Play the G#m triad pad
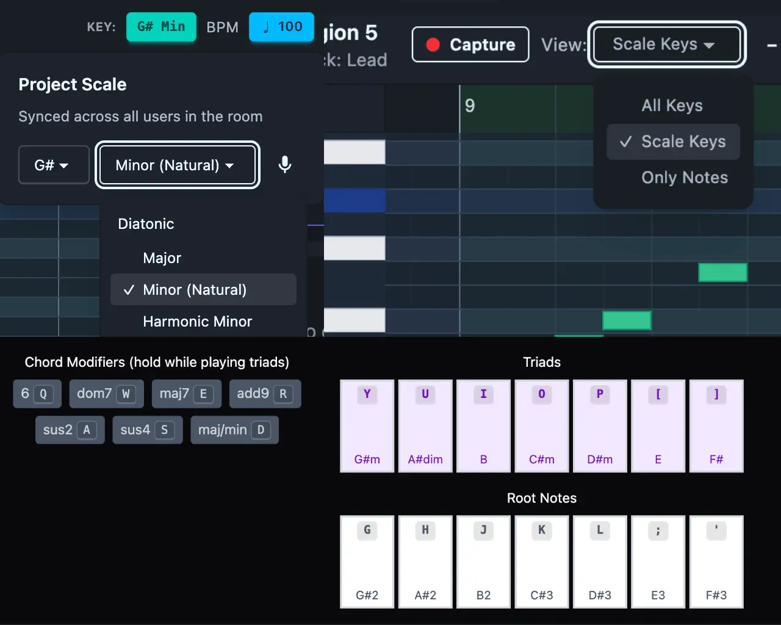The height and width of the screenshot is (625, 781). click(367, 426)
